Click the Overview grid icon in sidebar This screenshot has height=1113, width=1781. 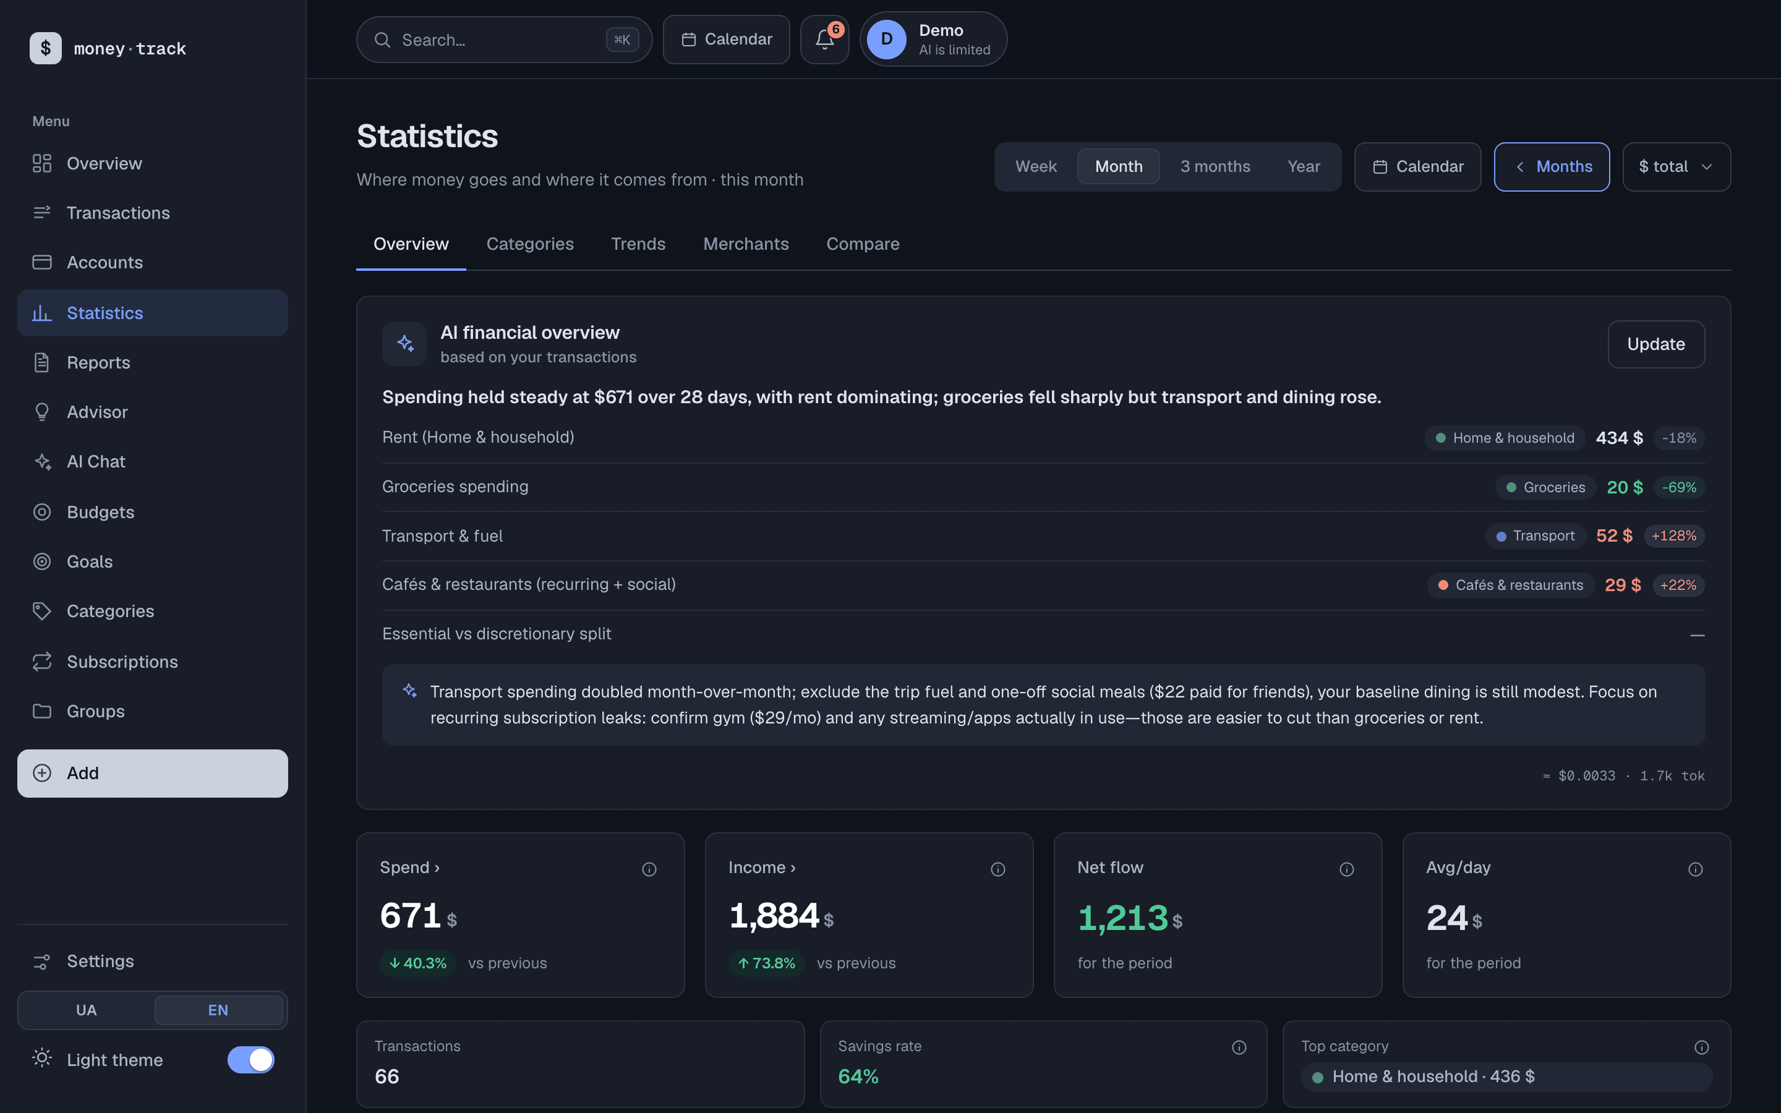tap(42, 163)
